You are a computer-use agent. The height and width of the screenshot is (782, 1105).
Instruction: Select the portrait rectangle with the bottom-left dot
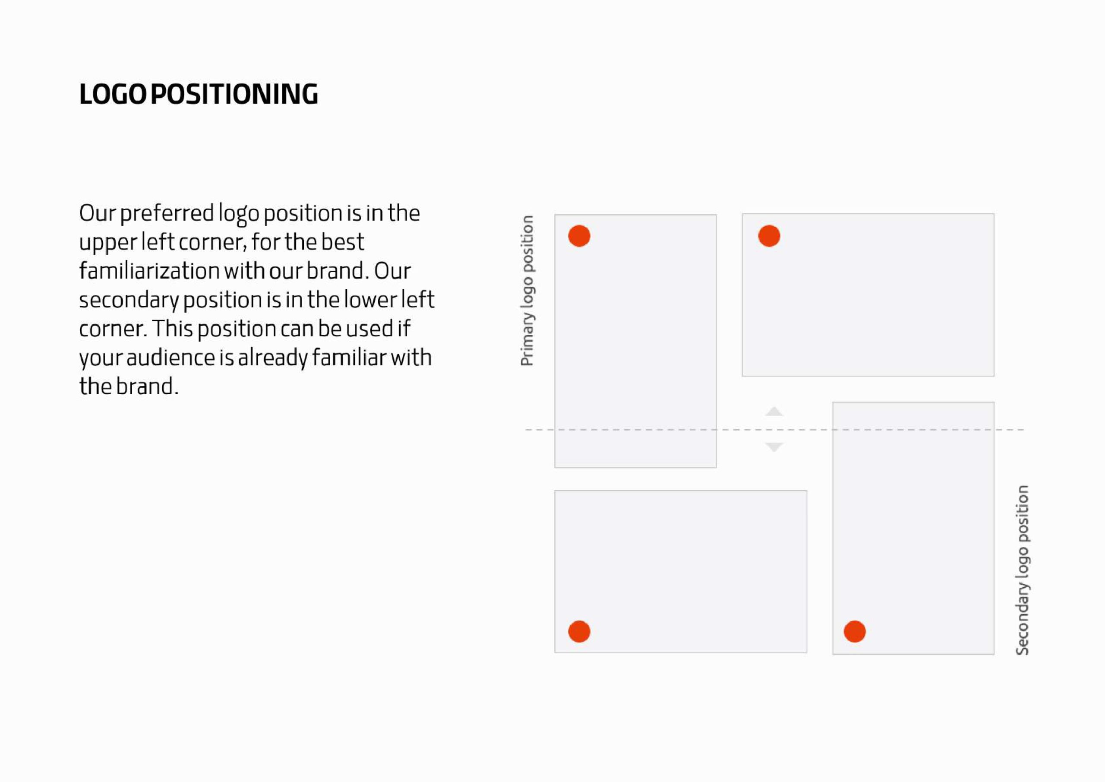[x=913, y=528]
